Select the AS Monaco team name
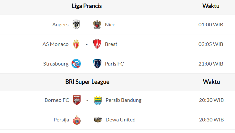The width and height of the screenshot is (235, 133). [x=56, y=44]
